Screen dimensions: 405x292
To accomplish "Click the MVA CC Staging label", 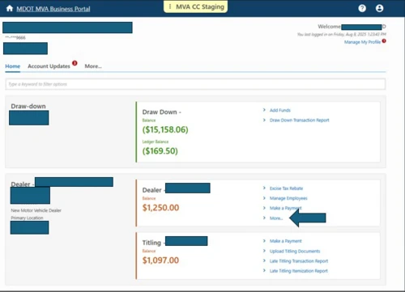I will click(200, 6).
